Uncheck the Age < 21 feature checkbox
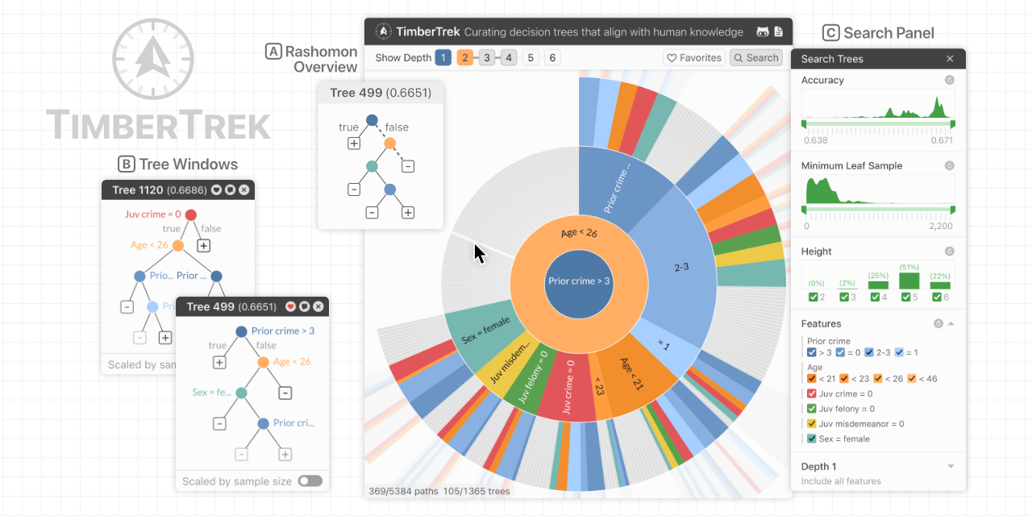Viewport: 1032px width, 516px height. coord(812,378)
